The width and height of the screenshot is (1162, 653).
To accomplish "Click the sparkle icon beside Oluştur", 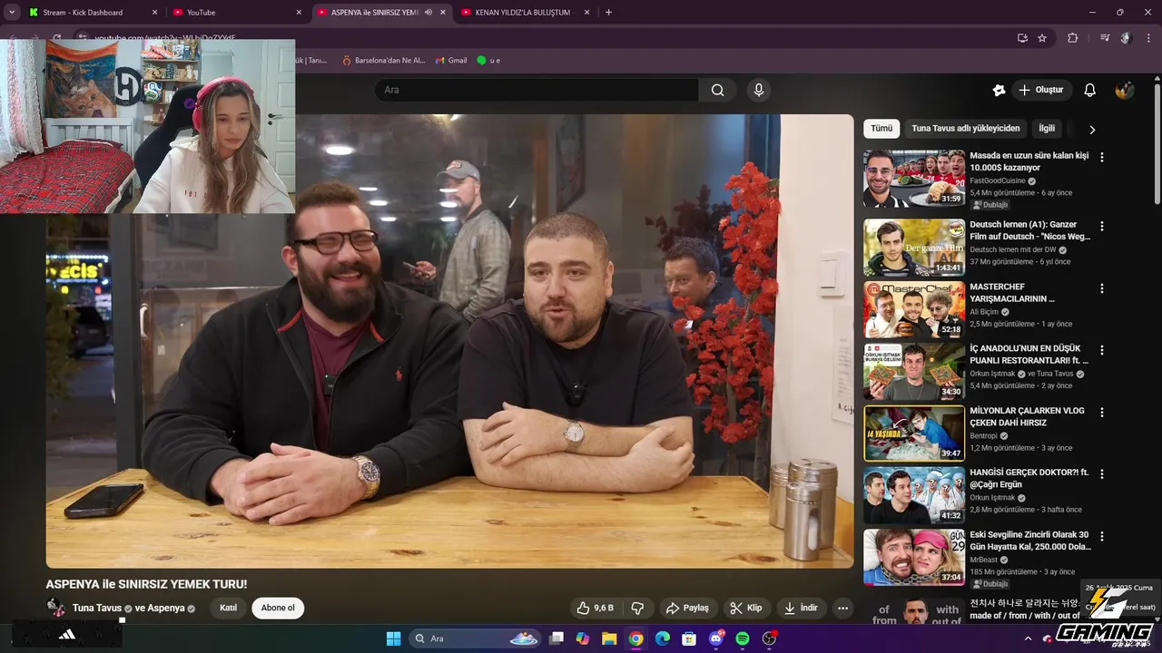I will point(1000,90).
